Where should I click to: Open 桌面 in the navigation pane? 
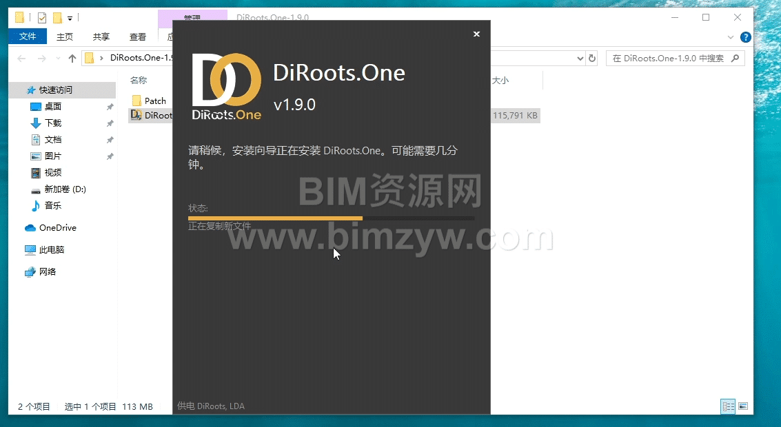(x=53, y=107)
